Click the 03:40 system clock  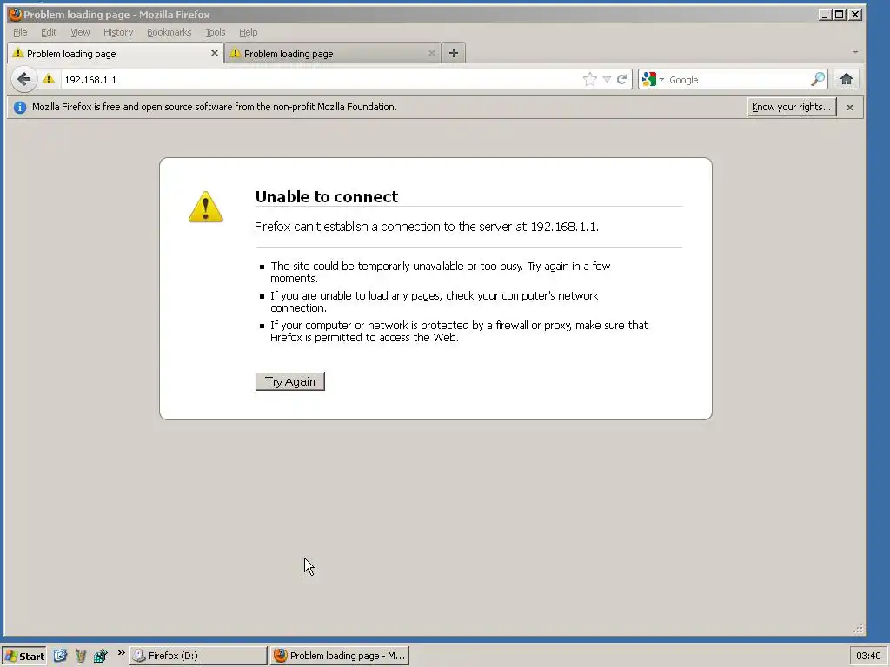pyautogui.click(x=868, y=656)
